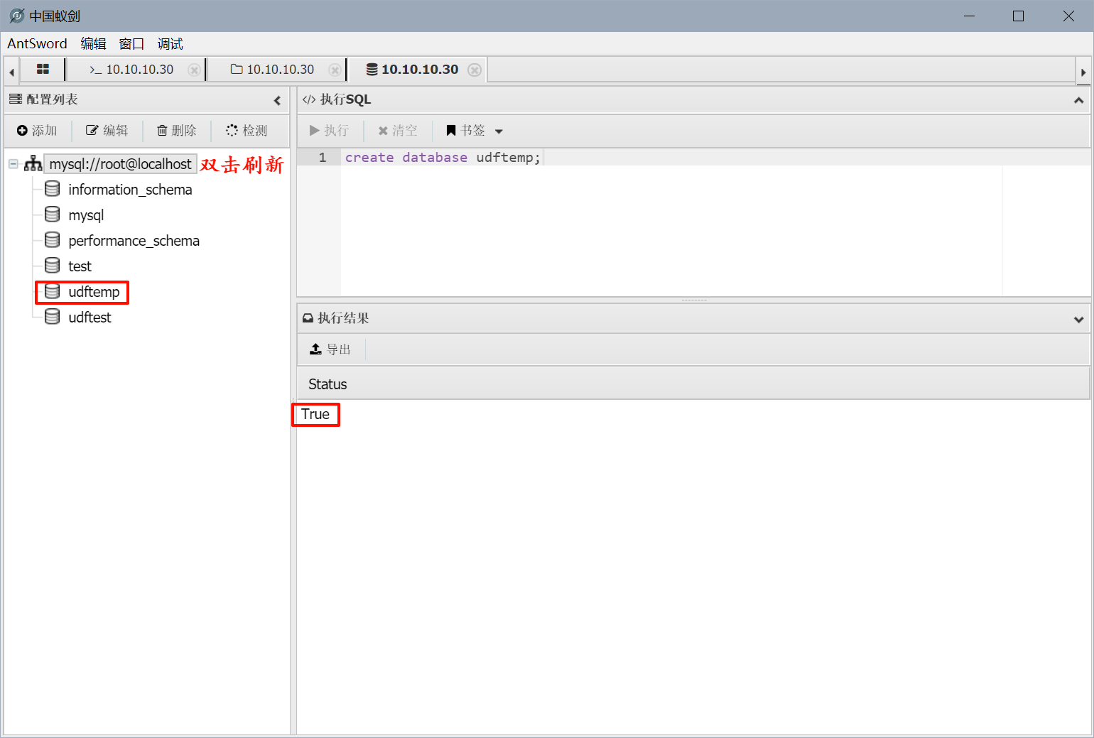The image size is (1094, 738).
Task: Export results with 导出 button
Action: pyautogui.click(x=331, y=349)
